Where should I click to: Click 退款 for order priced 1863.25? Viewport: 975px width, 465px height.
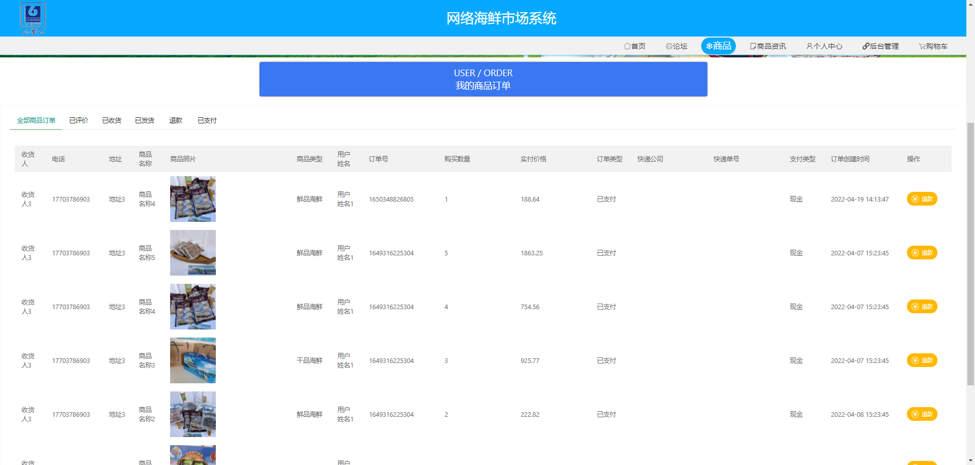tap(922, 253)
